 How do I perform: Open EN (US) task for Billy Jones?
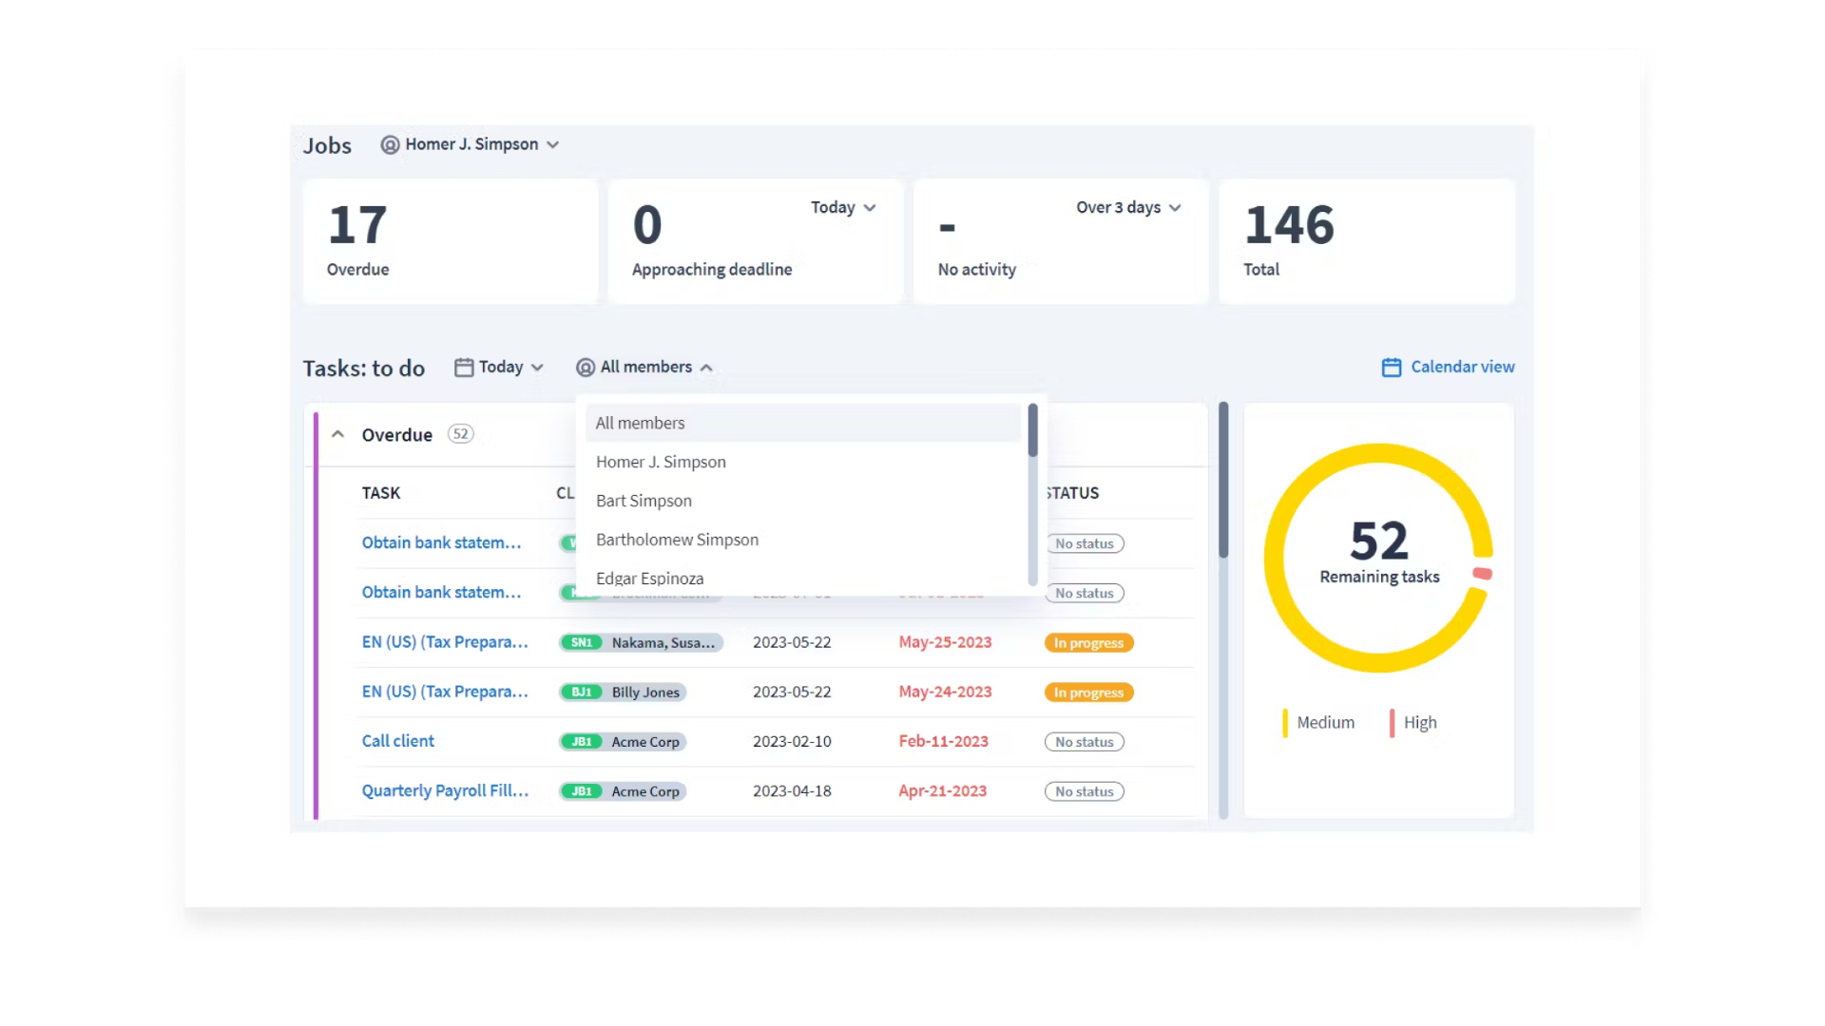point(445,692)
